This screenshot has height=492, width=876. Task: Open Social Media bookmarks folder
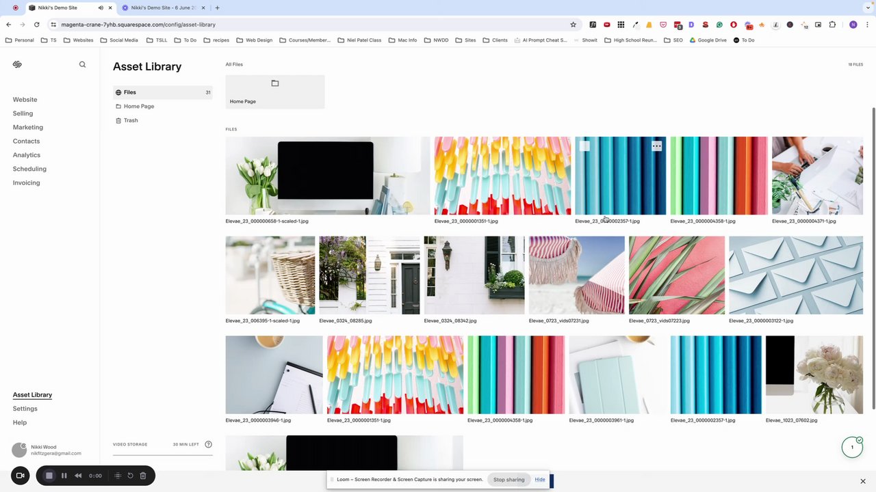119,40
